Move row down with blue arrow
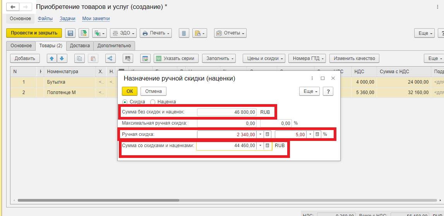The image size is (444, 216). point(62,58)
